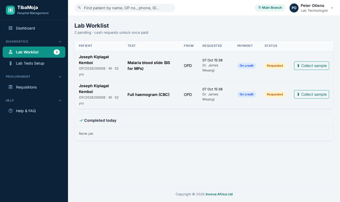Click the Malaria blood slide test name
Image resolution: width=340 pixels, height=202 pixels.
point(149,66)
